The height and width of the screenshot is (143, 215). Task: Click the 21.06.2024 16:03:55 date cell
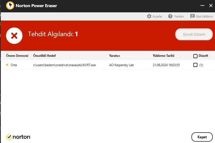[x=166, y=65]
